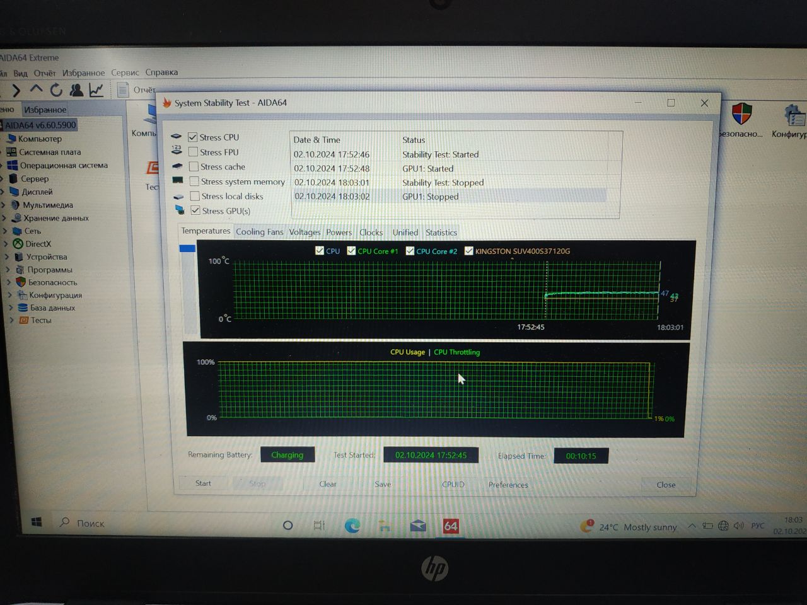Click the volume speaker tray icon

[739, 526]
